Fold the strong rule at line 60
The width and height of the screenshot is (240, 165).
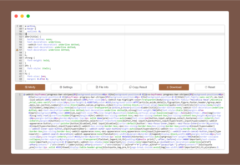pos(23,58)
